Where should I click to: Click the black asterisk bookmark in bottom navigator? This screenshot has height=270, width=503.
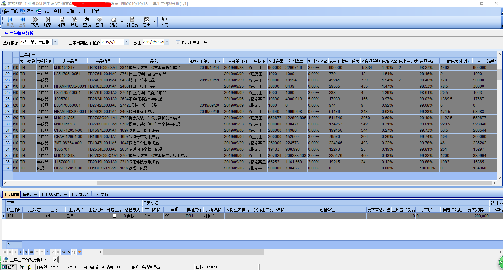coord(69,252)
